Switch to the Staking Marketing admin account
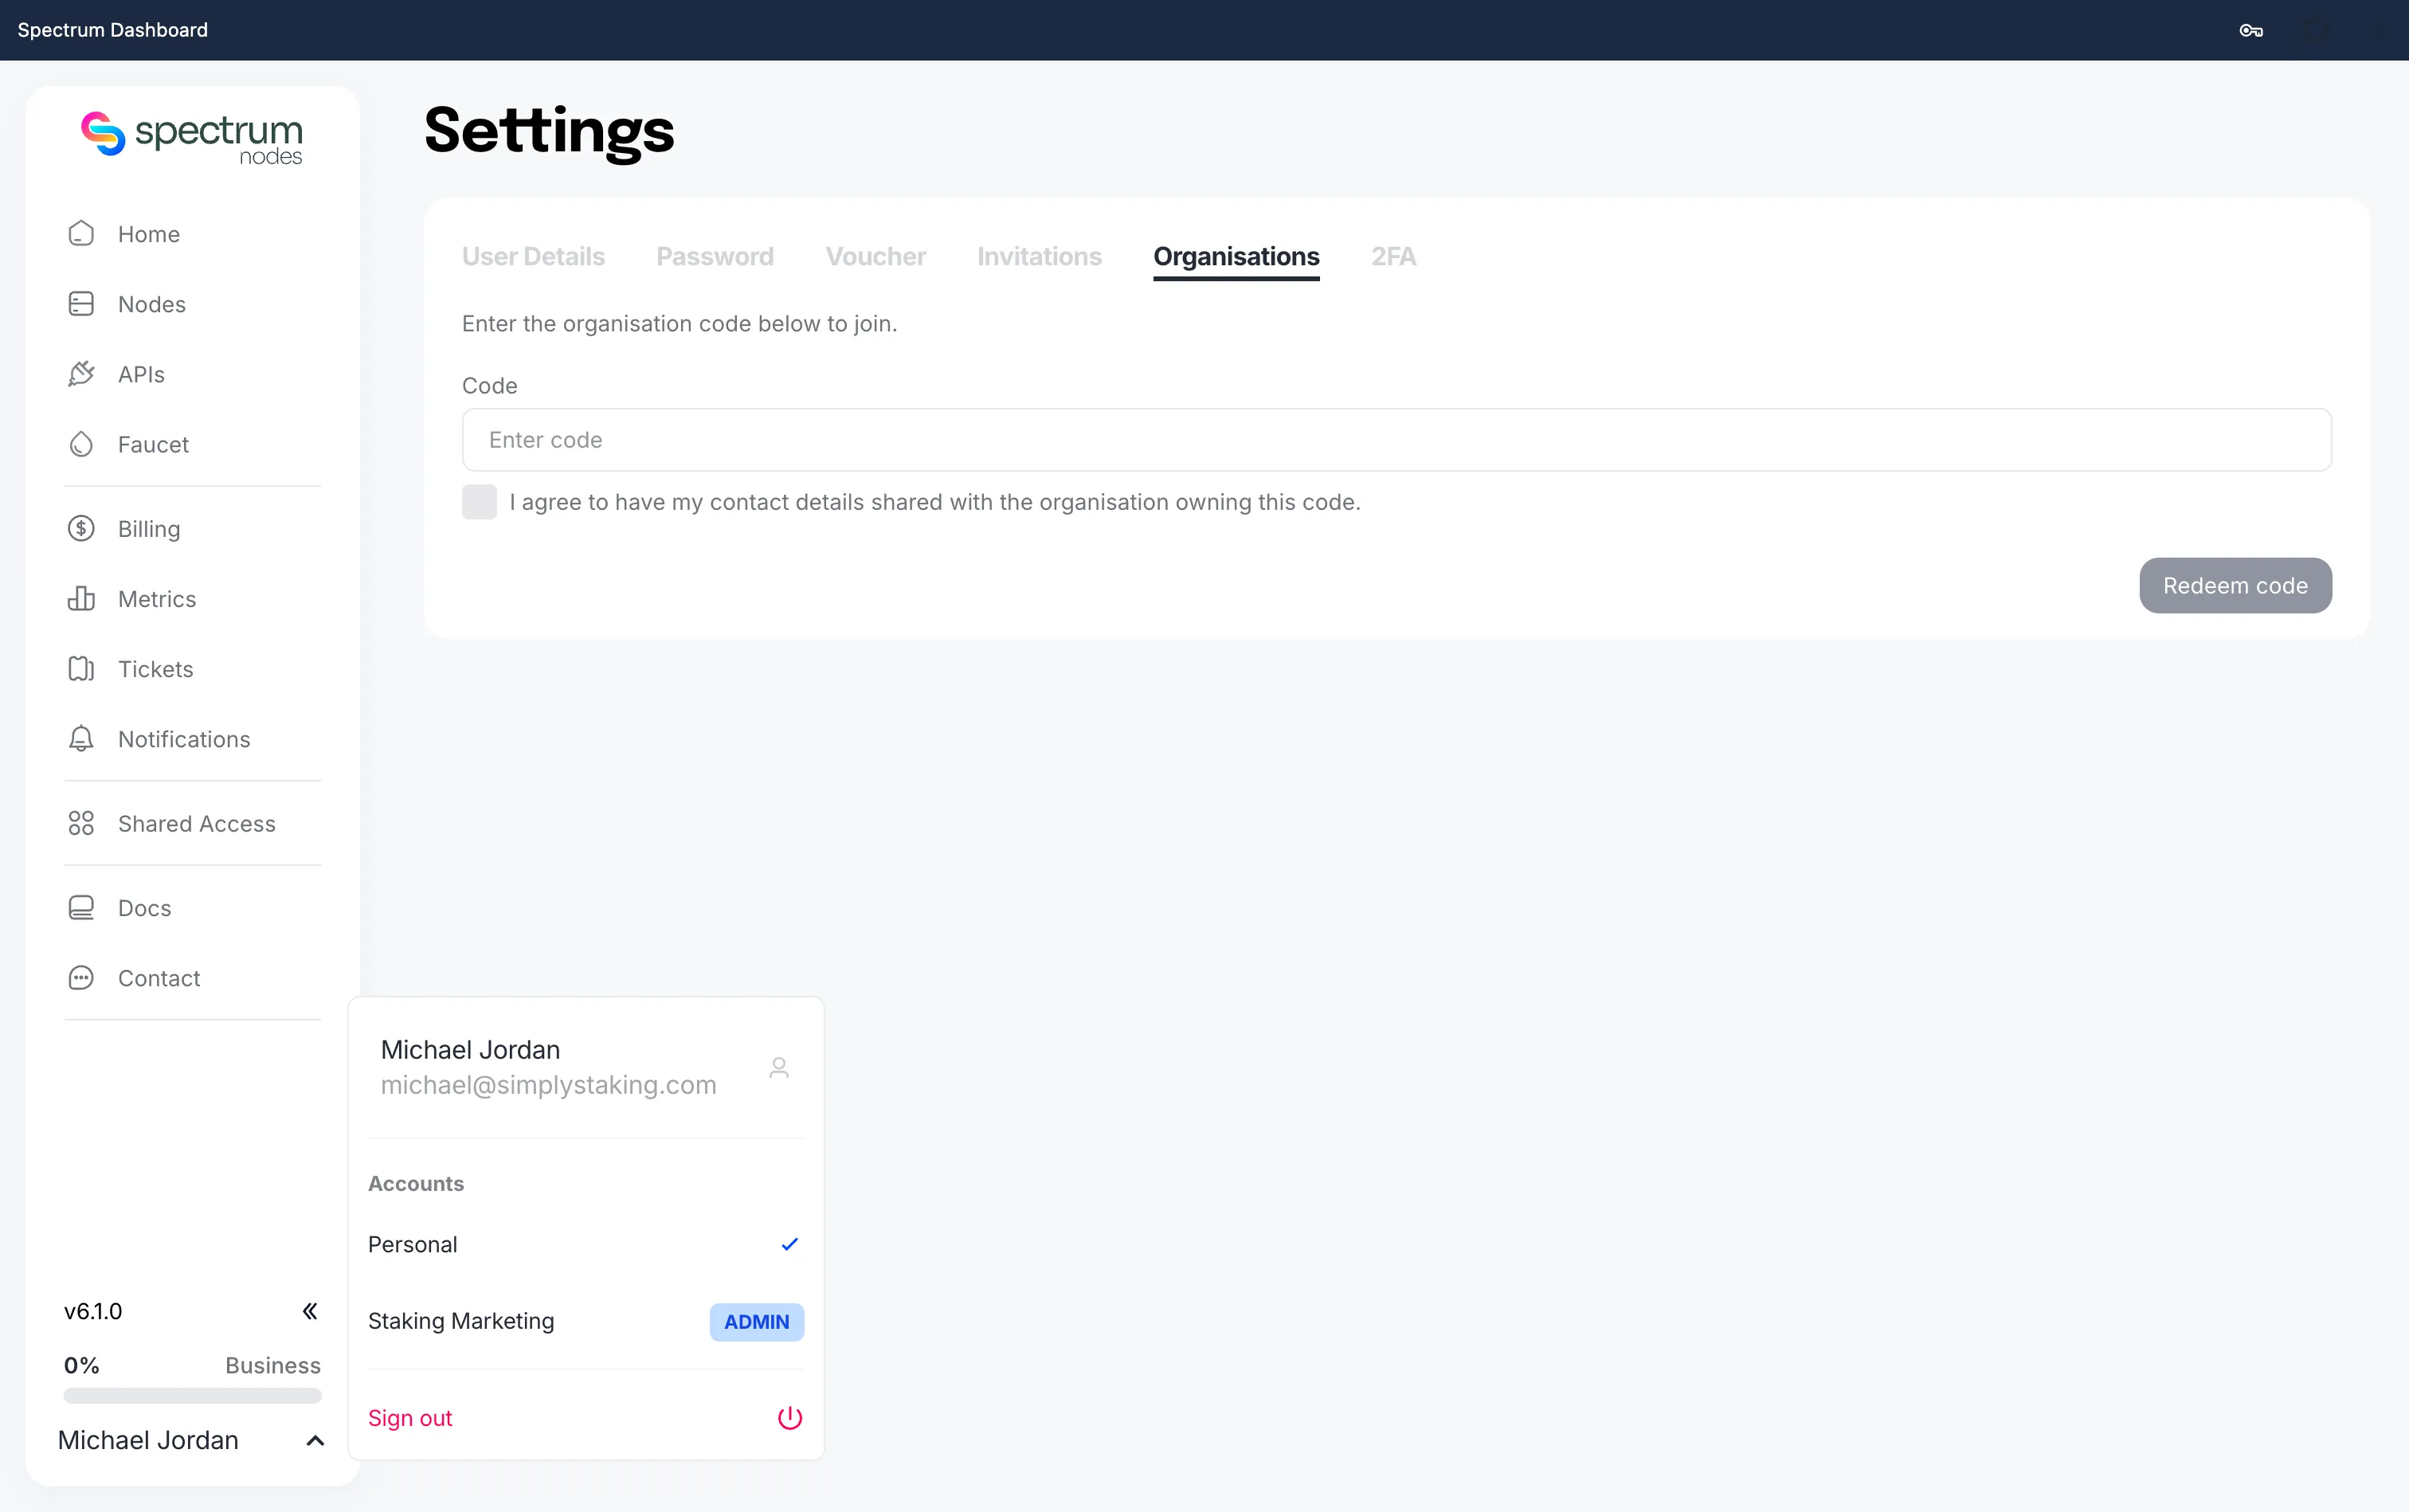 (x=585, y=1322)
